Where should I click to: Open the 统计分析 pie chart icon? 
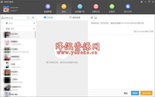[x=128, y=6]
